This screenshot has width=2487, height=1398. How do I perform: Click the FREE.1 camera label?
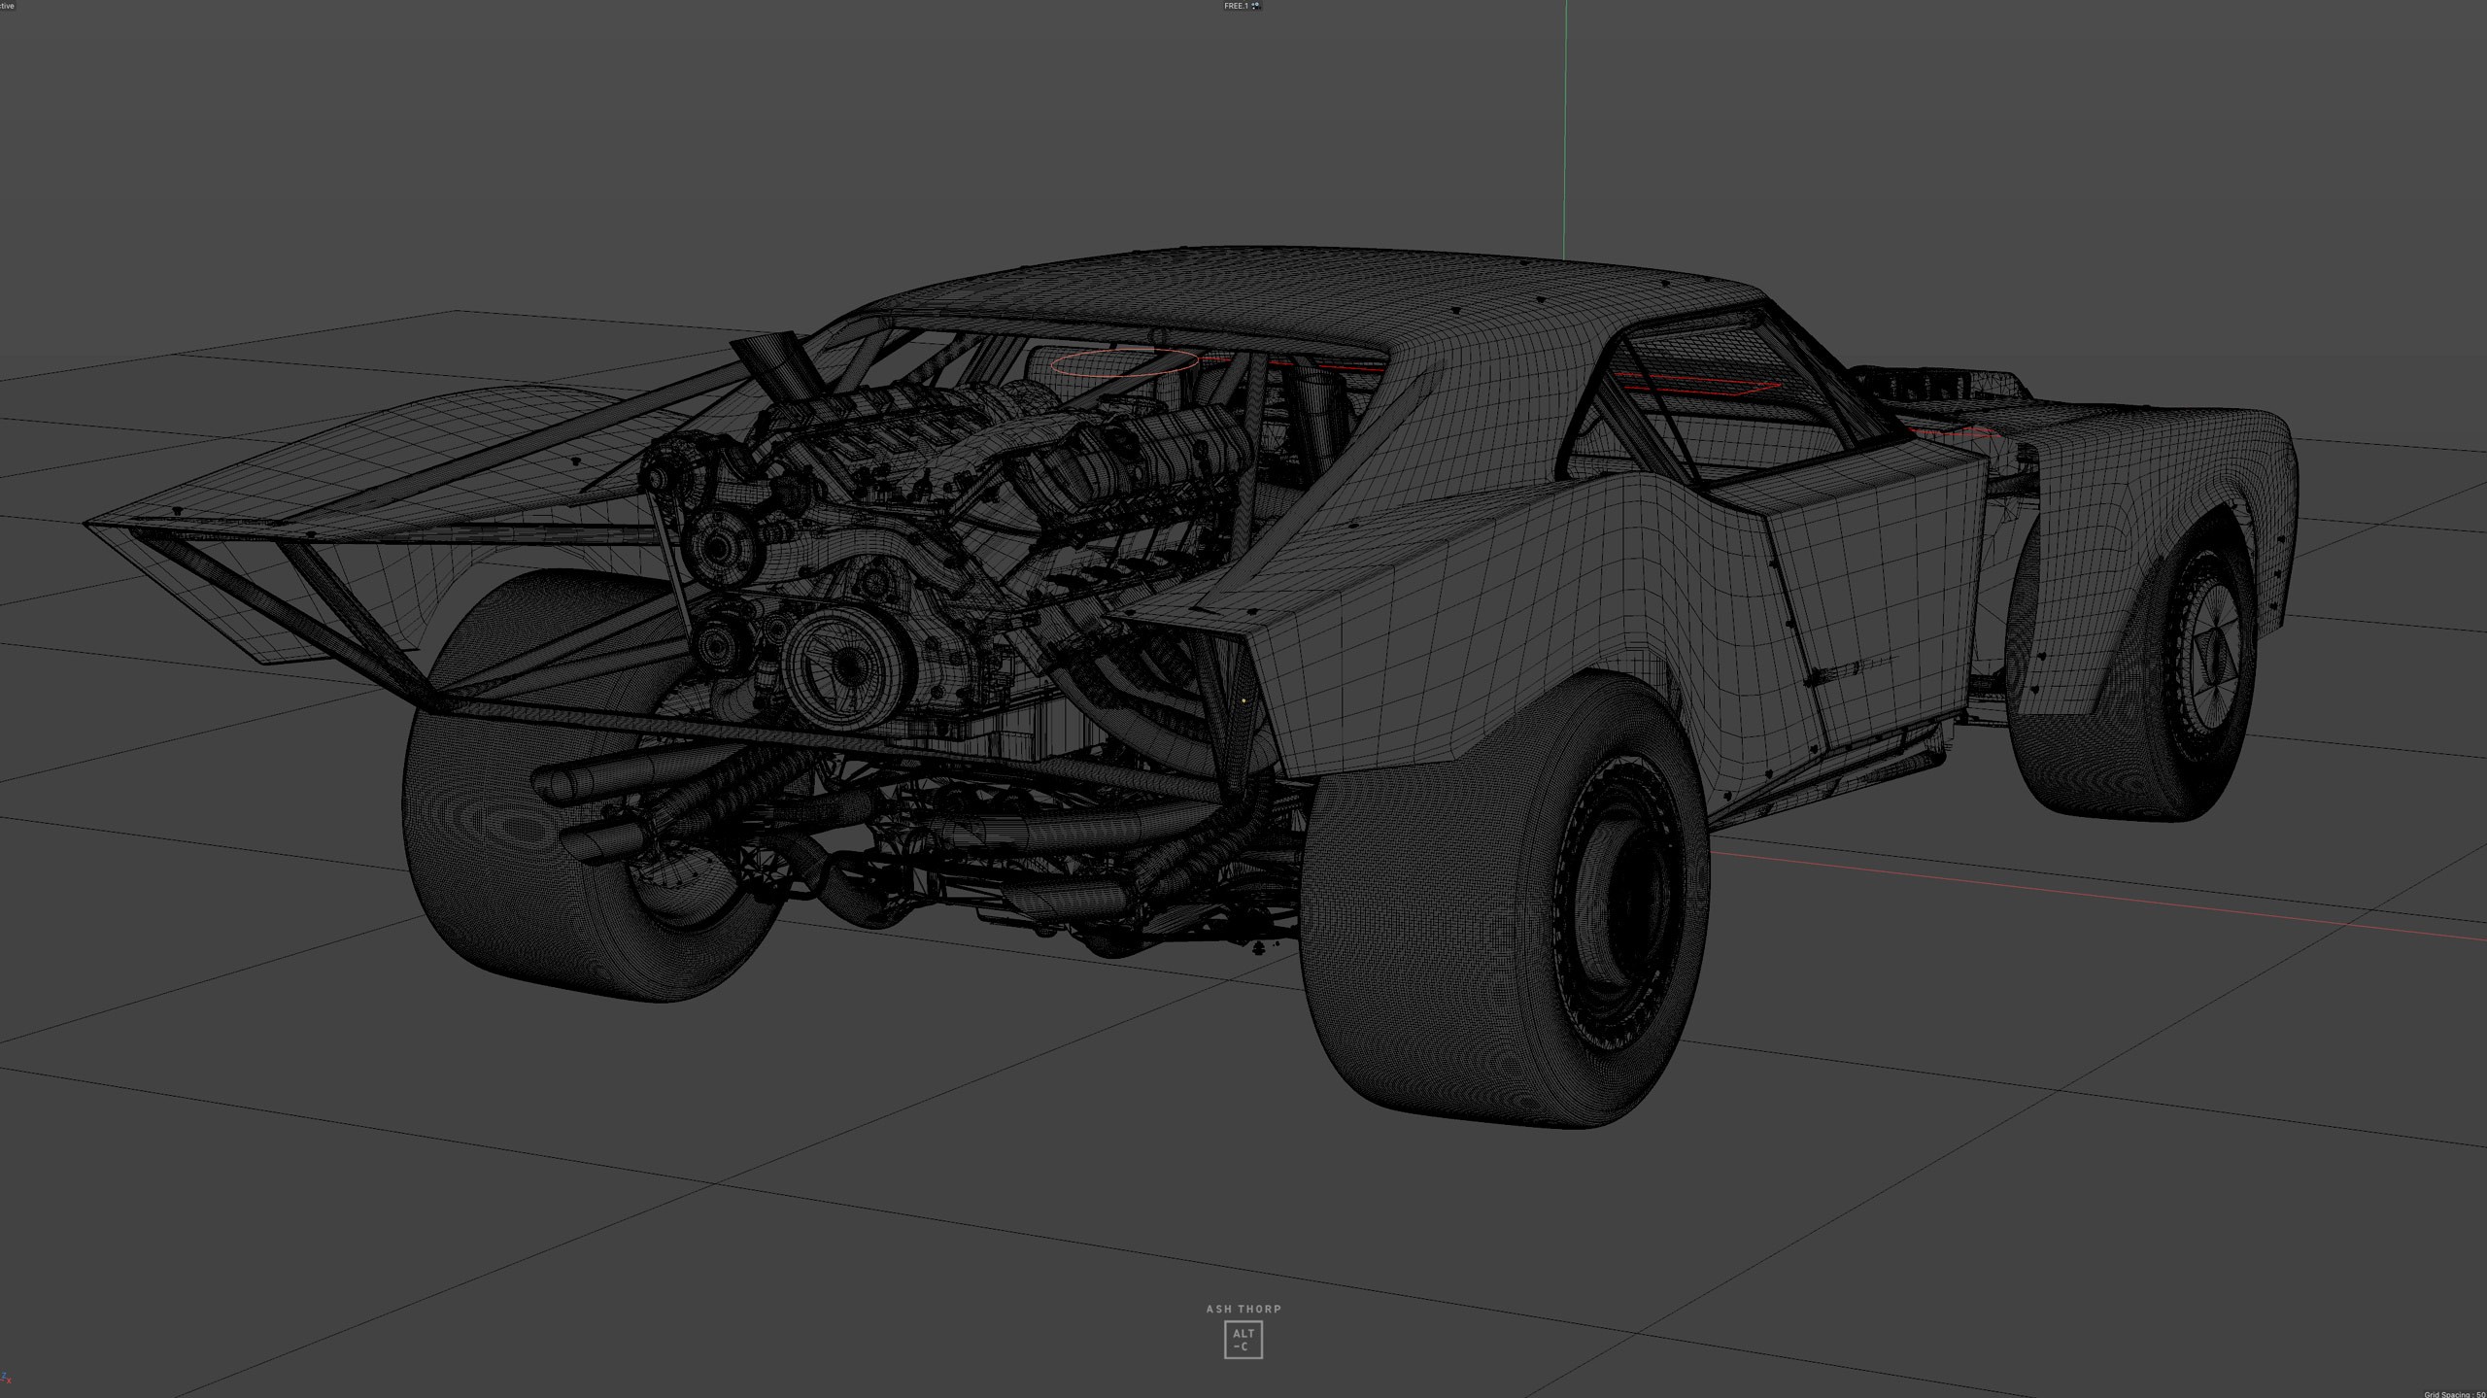1235,6
